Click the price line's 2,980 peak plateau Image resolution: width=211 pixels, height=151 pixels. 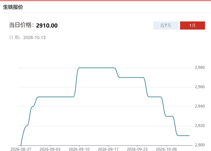click(97, 68)
